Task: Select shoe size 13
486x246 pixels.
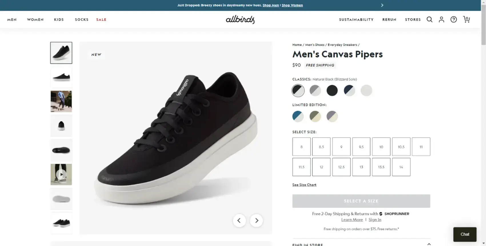Action: [x=361, y=167]
